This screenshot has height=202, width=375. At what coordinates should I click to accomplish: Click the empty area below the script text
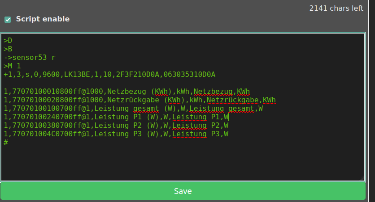(x=179, y=163)
